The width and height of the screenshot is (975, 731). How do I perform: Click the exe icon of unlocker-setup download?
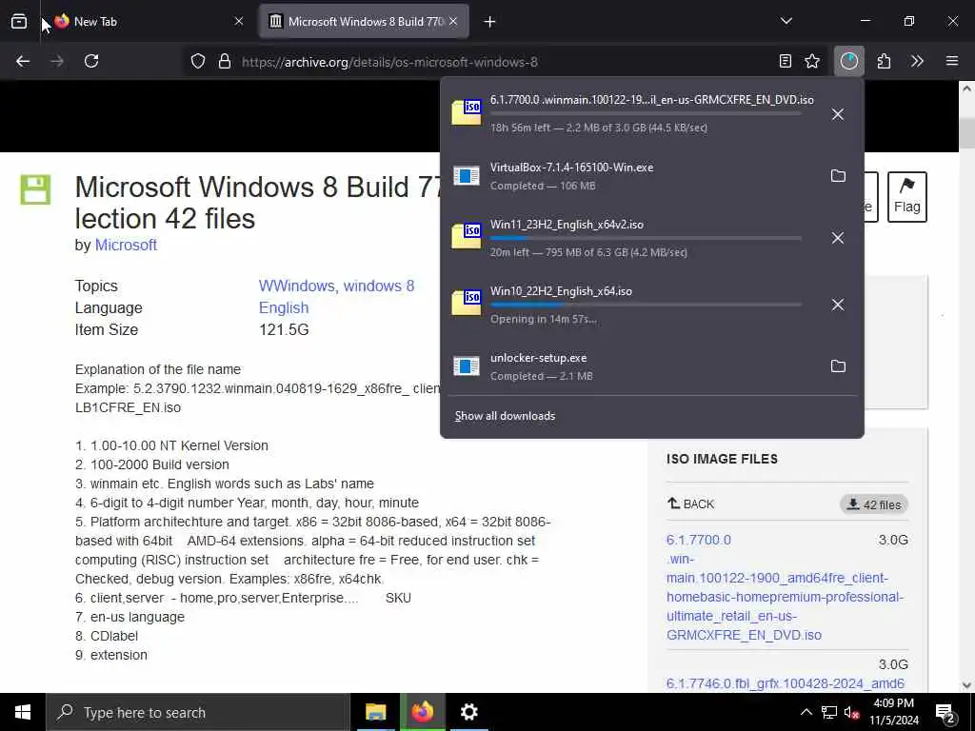pyautogui.click(x=467, y=366)
